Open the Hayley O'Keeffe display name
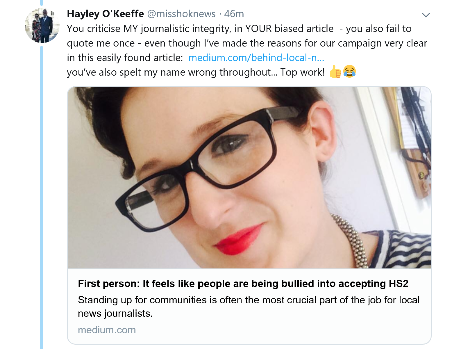The width and height of the screenshot is (461, 349). click(105, 14)
